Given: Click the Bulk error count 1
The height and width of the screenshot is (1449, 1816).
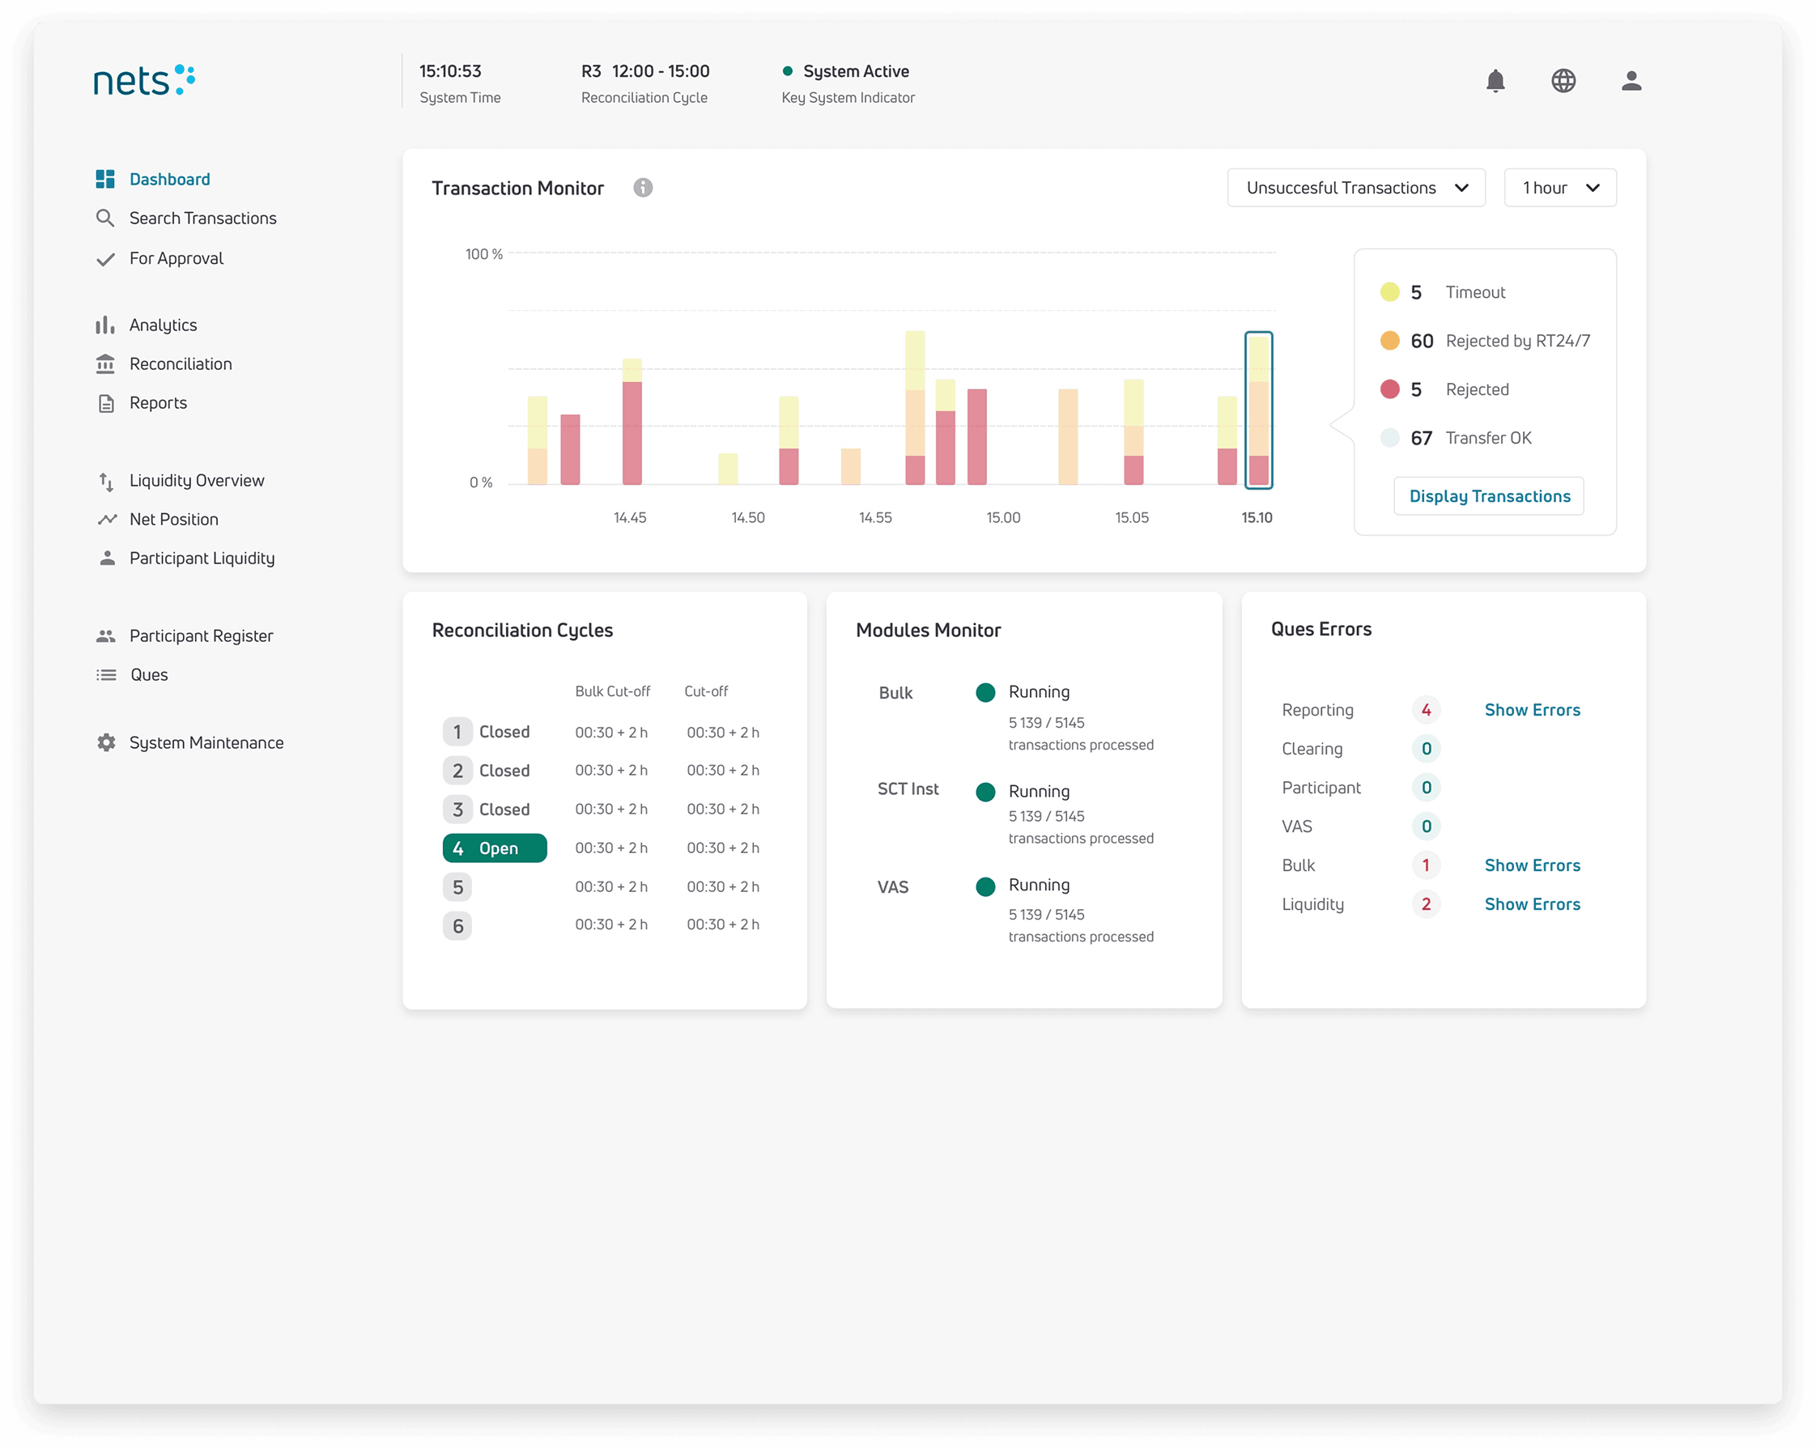Looking at the screenshot, I should pos(1426,865).
